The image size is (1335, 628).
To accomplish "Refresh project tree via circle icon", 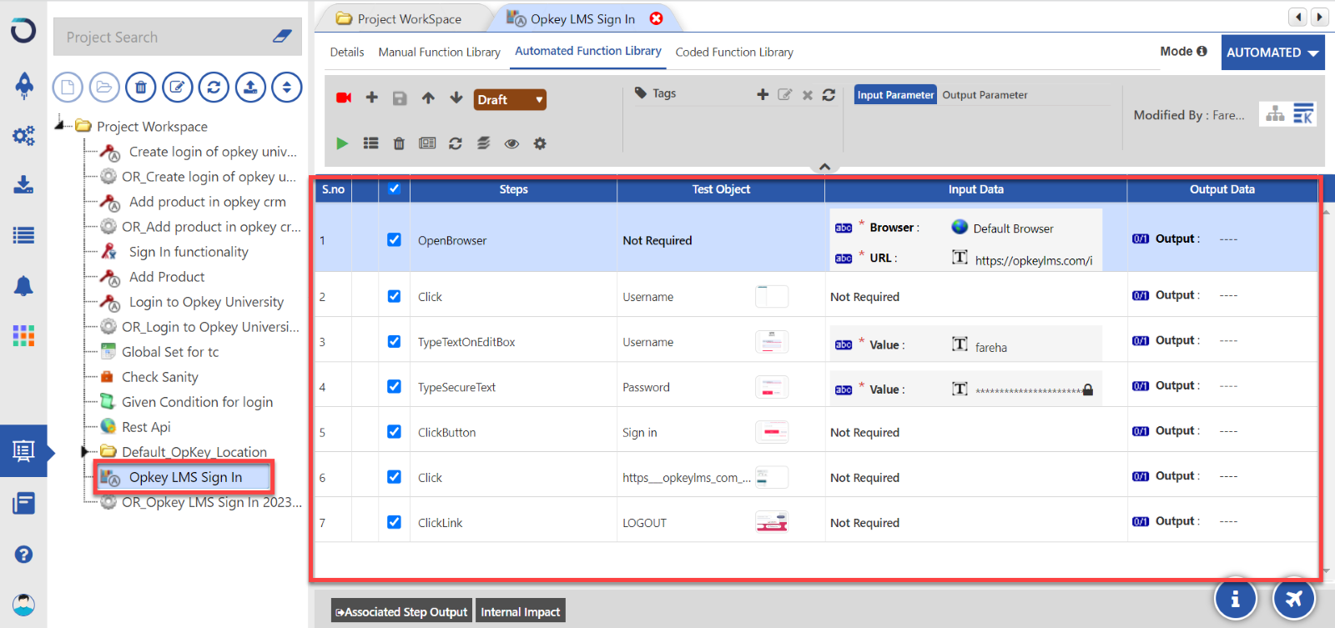I will (x=214, y=87).
